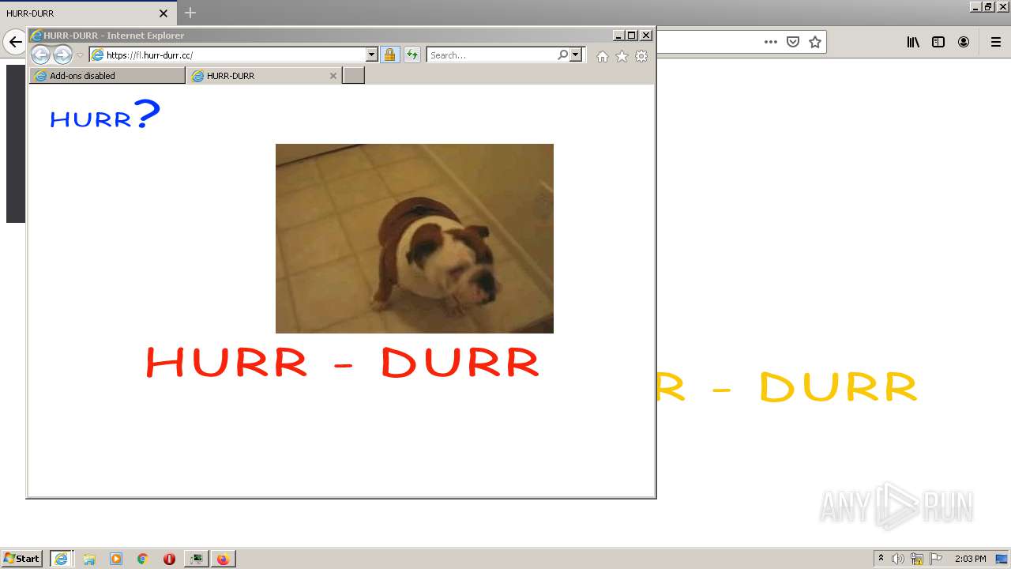Click the bulldog image

coord(415,239)
